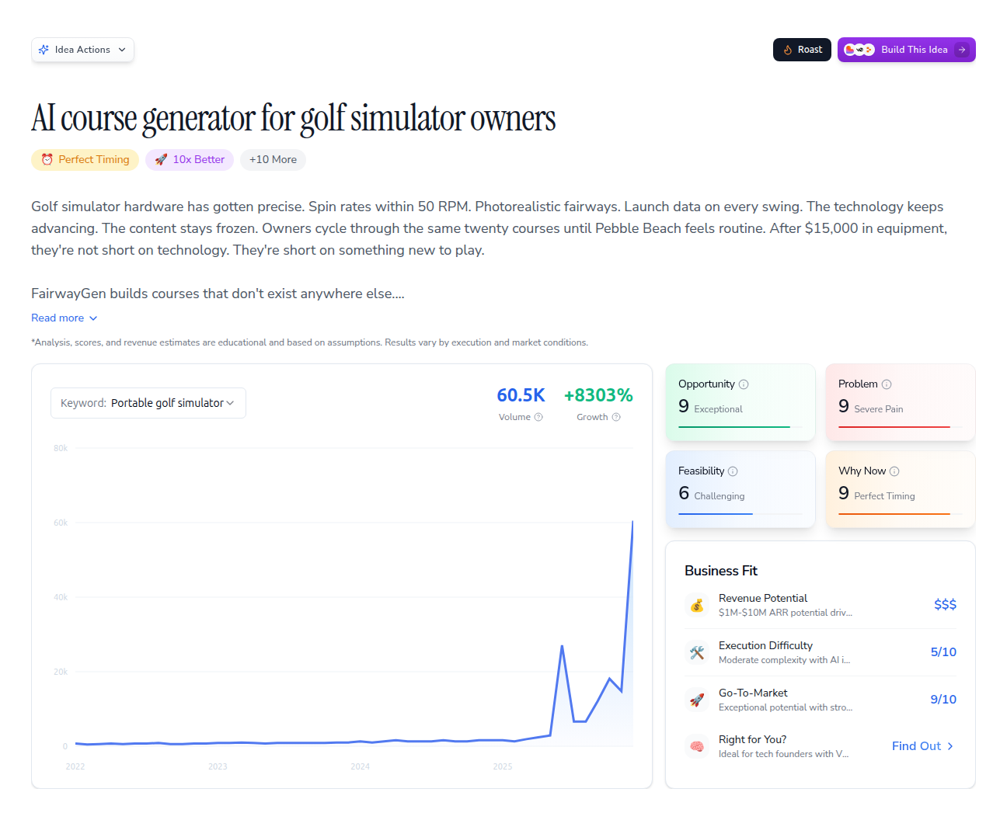Viewport: 1007px width, 820px height.
Task: Click the Feasibility score progress bar
Action: [740, 514]
